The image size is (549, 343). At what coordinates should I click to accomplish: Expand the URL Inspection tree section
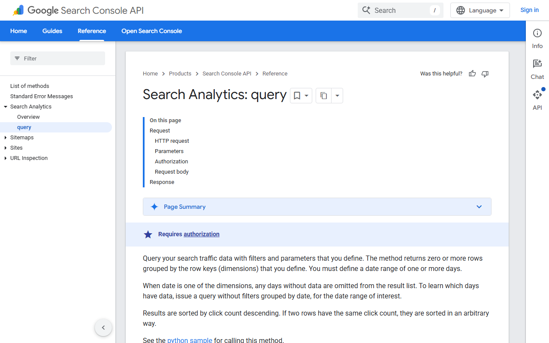(x=6, y=158)
